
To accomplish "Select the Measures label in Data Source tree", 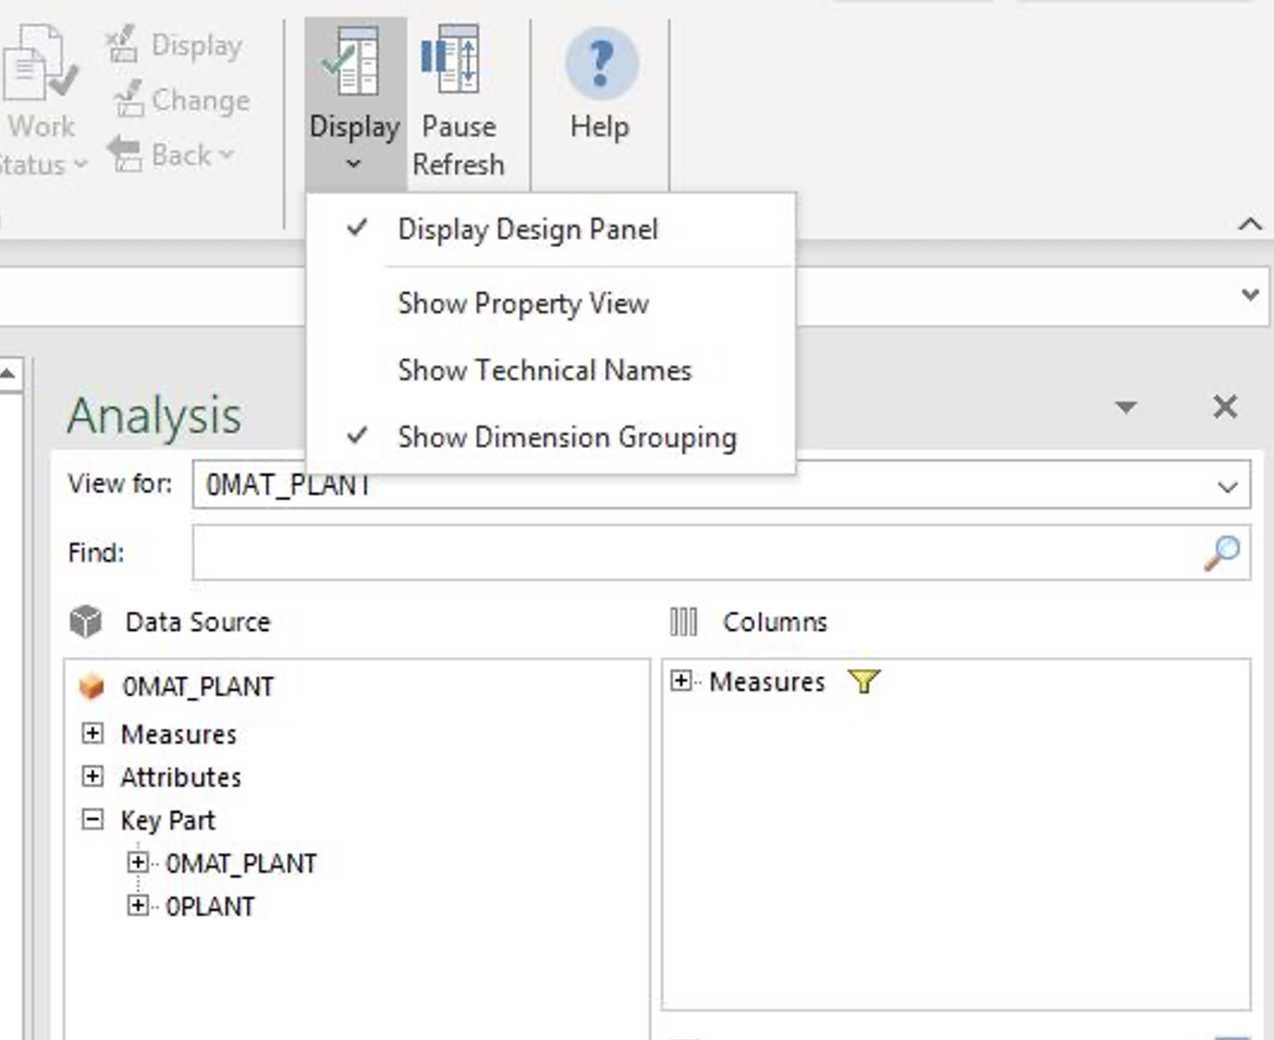I will (x=179, y=734).
